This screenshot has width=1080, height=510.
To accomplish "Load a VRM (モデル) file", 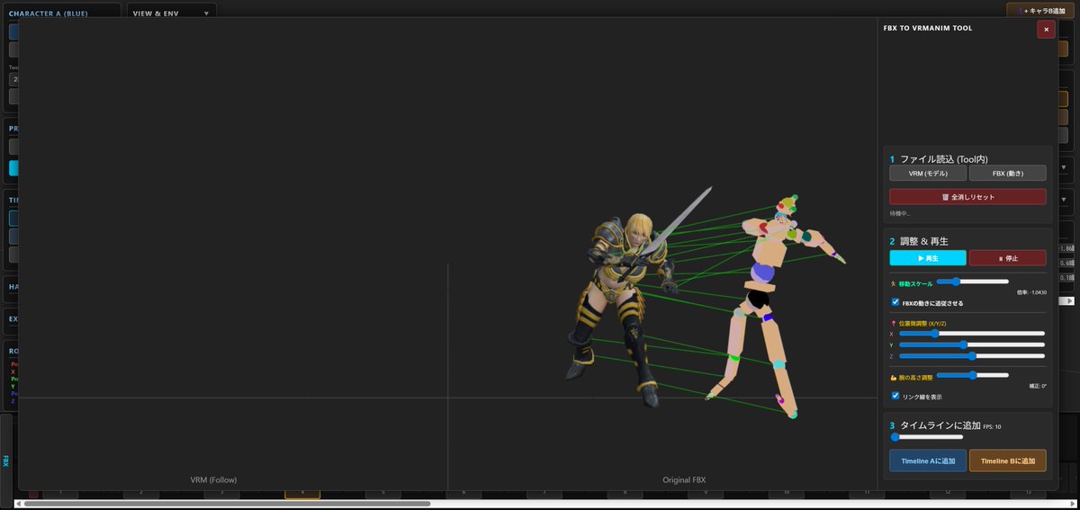I will (x=928, y=173).
